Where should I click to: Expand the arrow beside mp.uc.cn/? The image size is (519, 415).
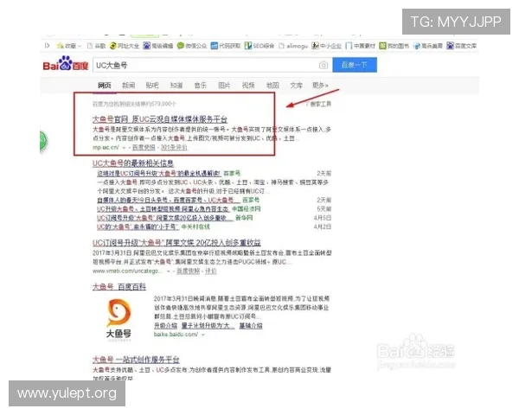click(124, 148)
